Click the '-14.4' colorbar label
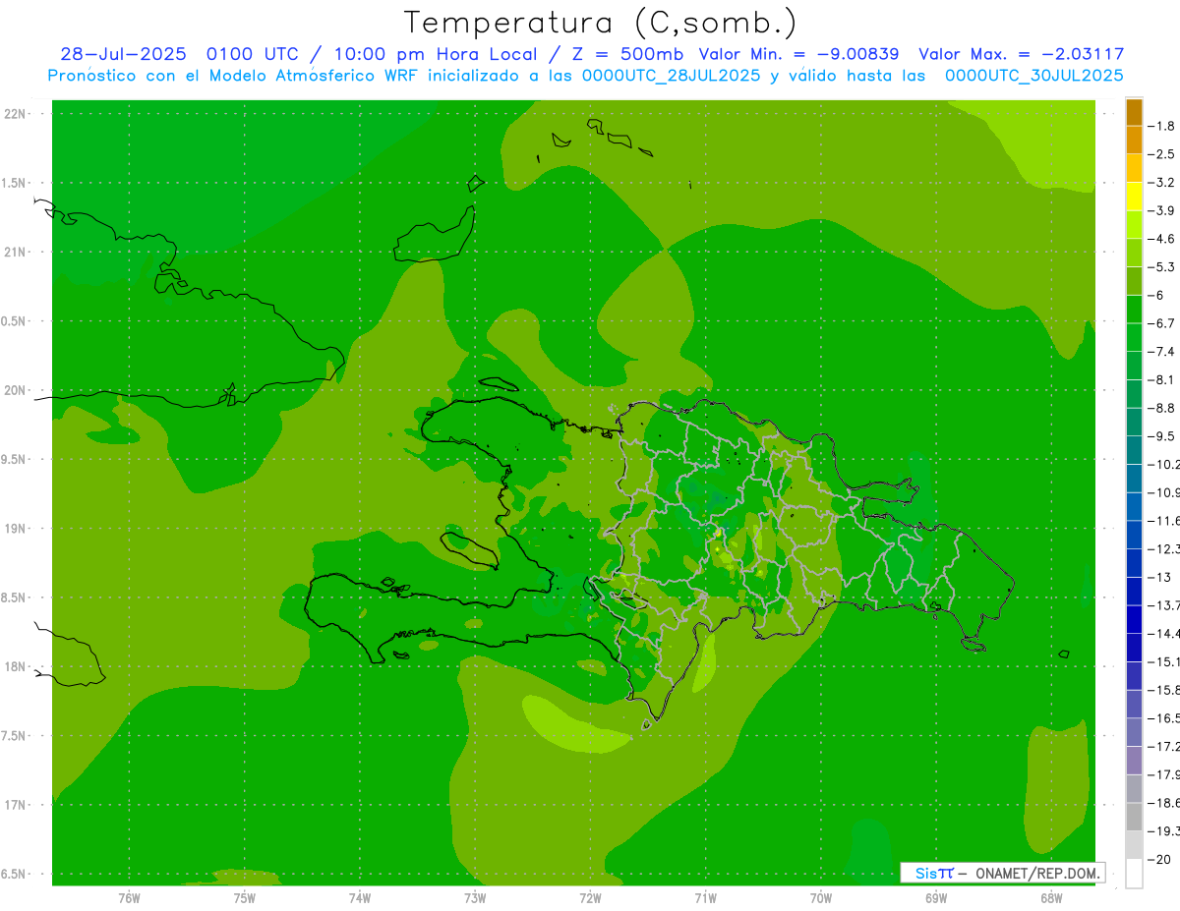 point(1164,633)
